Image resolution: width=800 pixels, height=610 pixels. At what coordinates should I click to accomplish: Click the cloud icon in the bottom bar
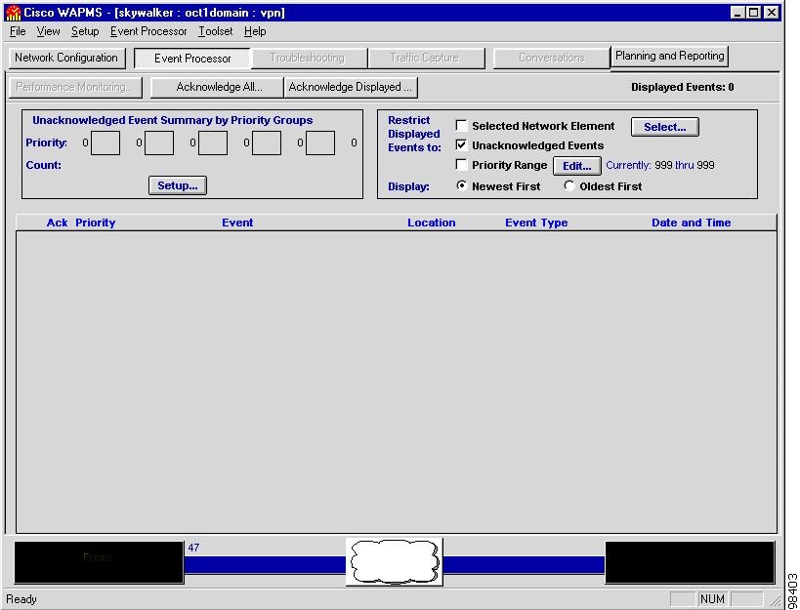pyautogui.click(x=394, y=561)
